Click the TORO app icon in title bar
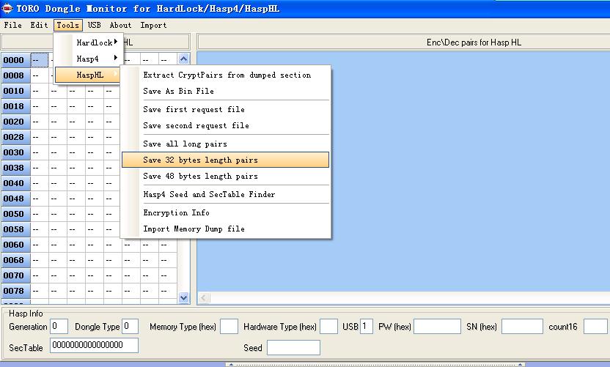 (x=7, y=8)
